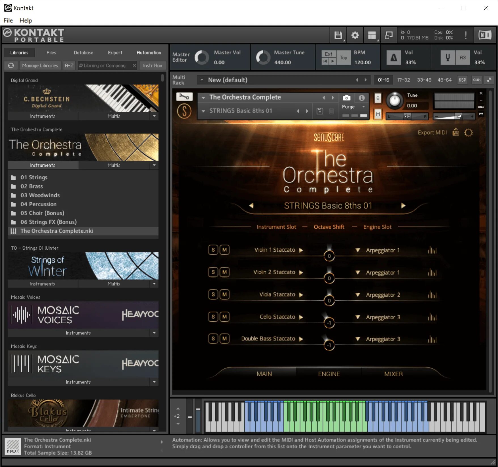The width and height of the screenshot is (498, 467).
Task: Open Kontakt options gear icon
Action: click(355, 35)
